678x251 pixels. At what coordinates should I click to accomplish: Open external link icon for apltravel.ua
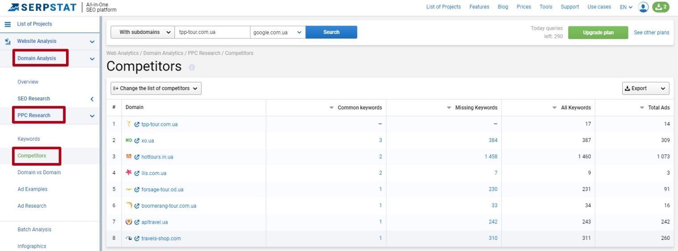[x=137, y=222]
